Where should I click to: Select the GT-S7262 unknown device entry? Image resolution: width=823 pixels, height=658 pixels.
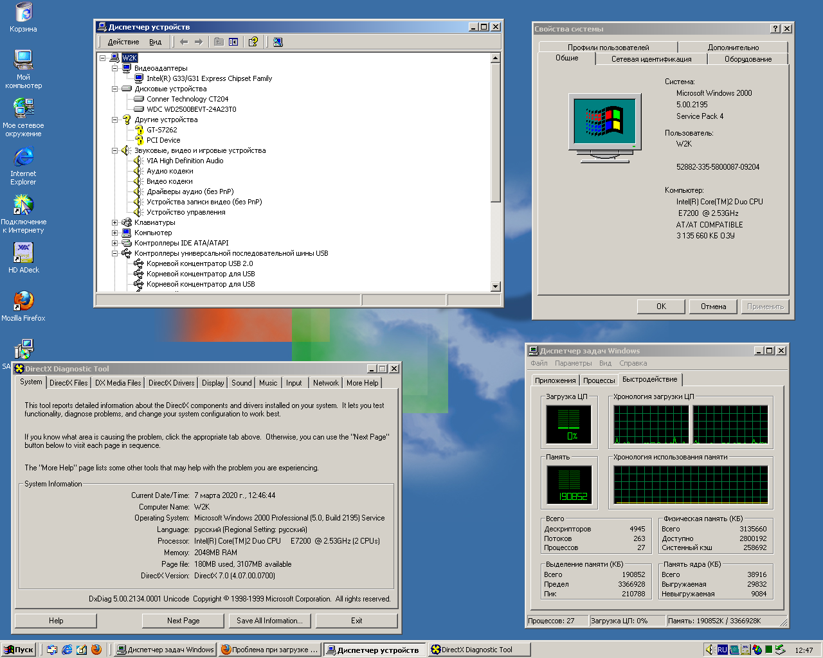pyautogui.click(x=161, y=130)
